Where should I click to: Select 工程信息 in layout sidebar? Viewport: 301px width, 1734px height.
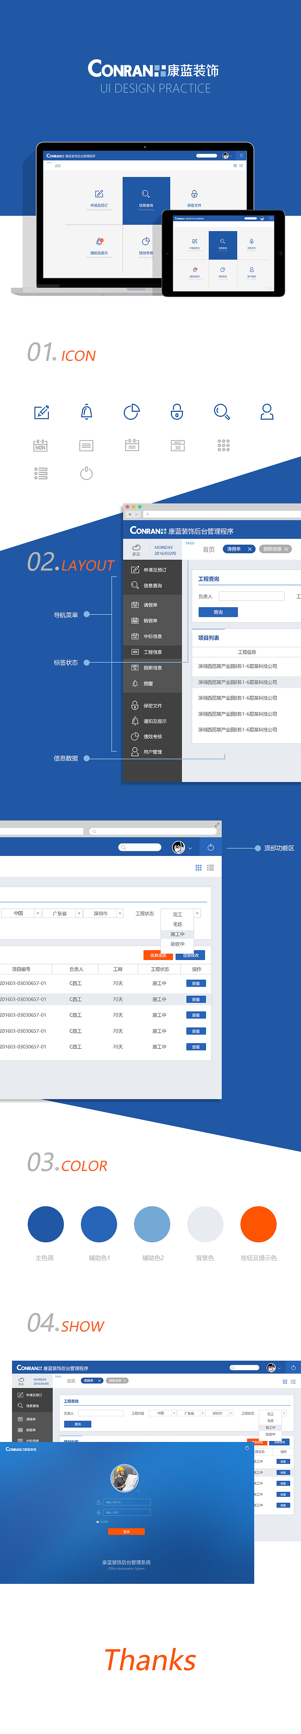coord(152,652)
